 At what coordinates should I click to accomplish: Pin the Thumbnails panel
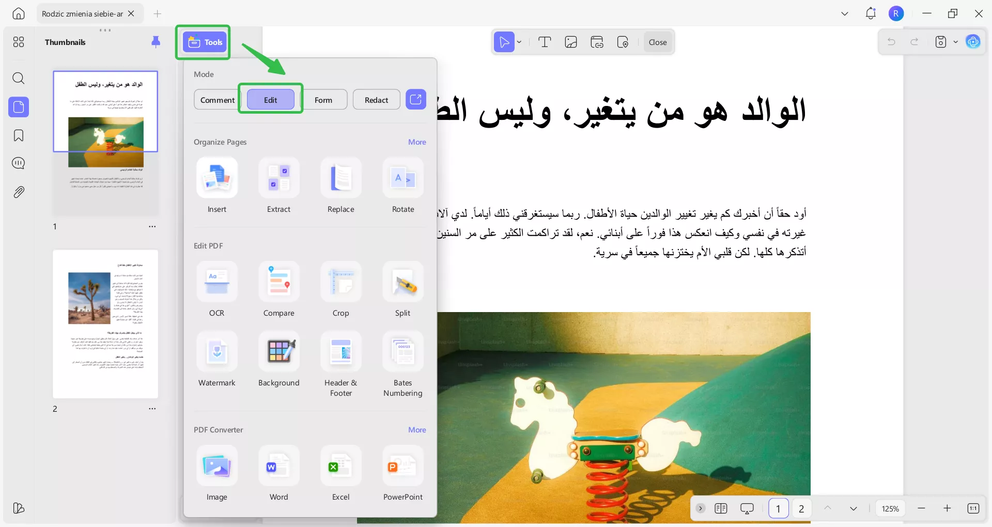tap(156, 42)
